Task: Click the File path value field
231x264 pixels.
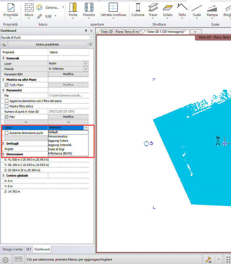Action: tap(68, 96)
